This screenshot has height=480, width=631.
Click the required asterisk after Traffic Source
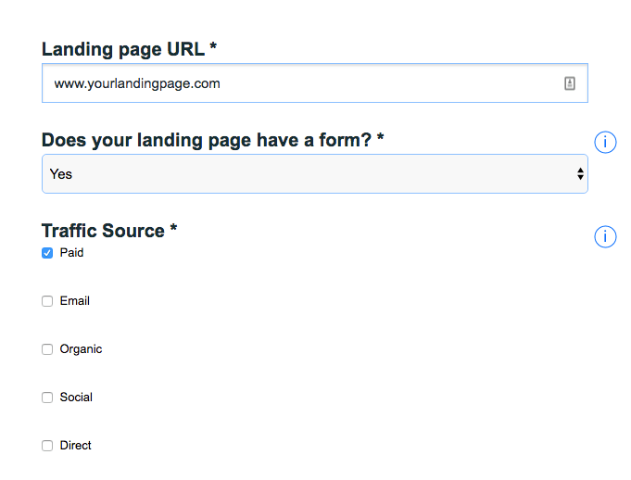pyautogui.click(x=173, y=228)
